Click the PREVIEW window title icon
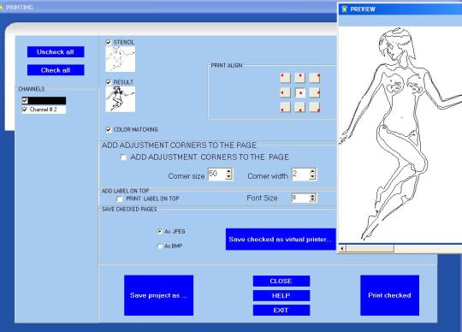462x332 pixels. 344,9
